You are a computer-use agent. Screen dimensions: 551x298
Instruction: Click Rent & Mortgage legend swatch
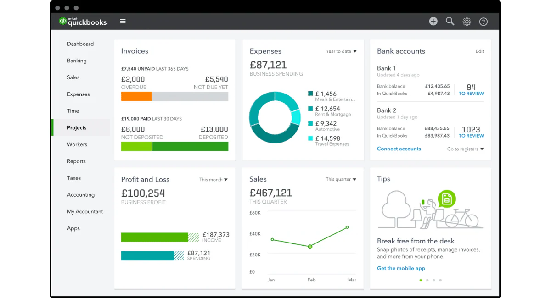point(310,109)
